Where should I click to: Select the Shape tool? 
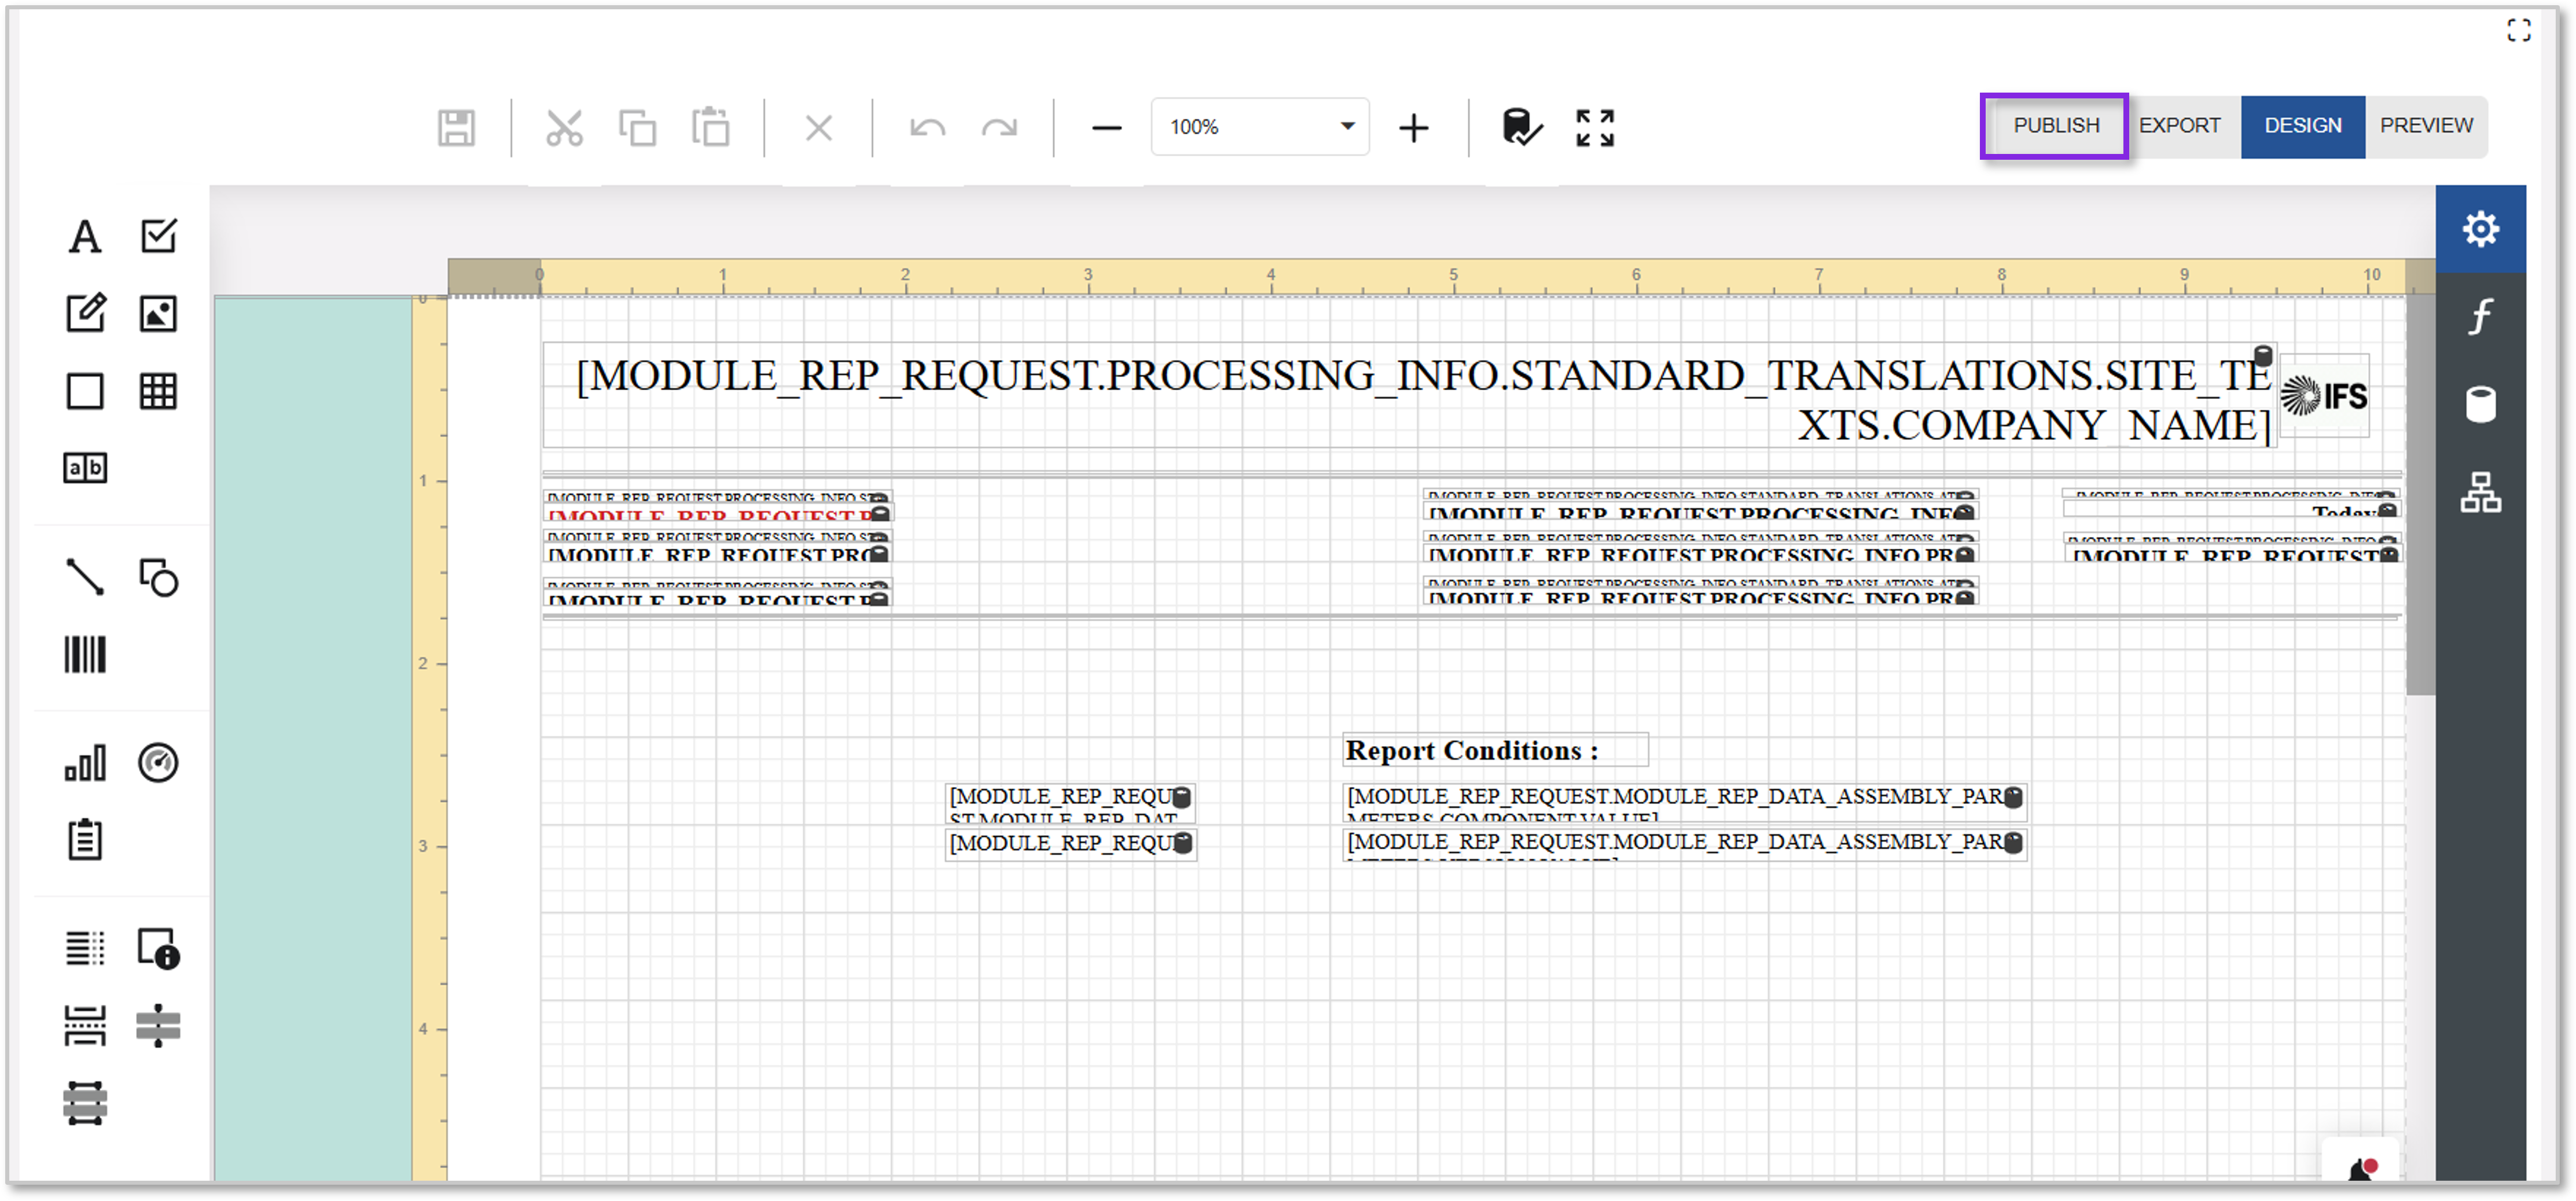pyautogui.click(x=158, y=577)
